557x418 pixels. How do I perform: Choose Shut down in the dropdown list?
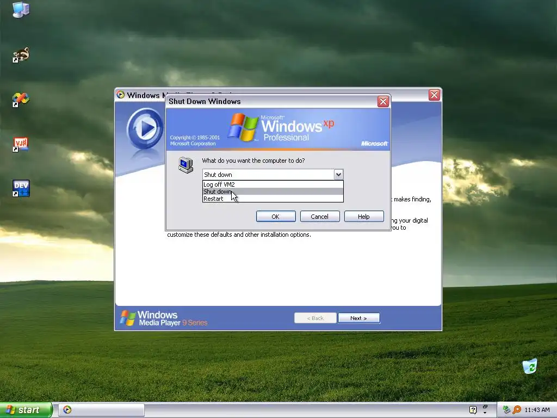pos(273,192)
